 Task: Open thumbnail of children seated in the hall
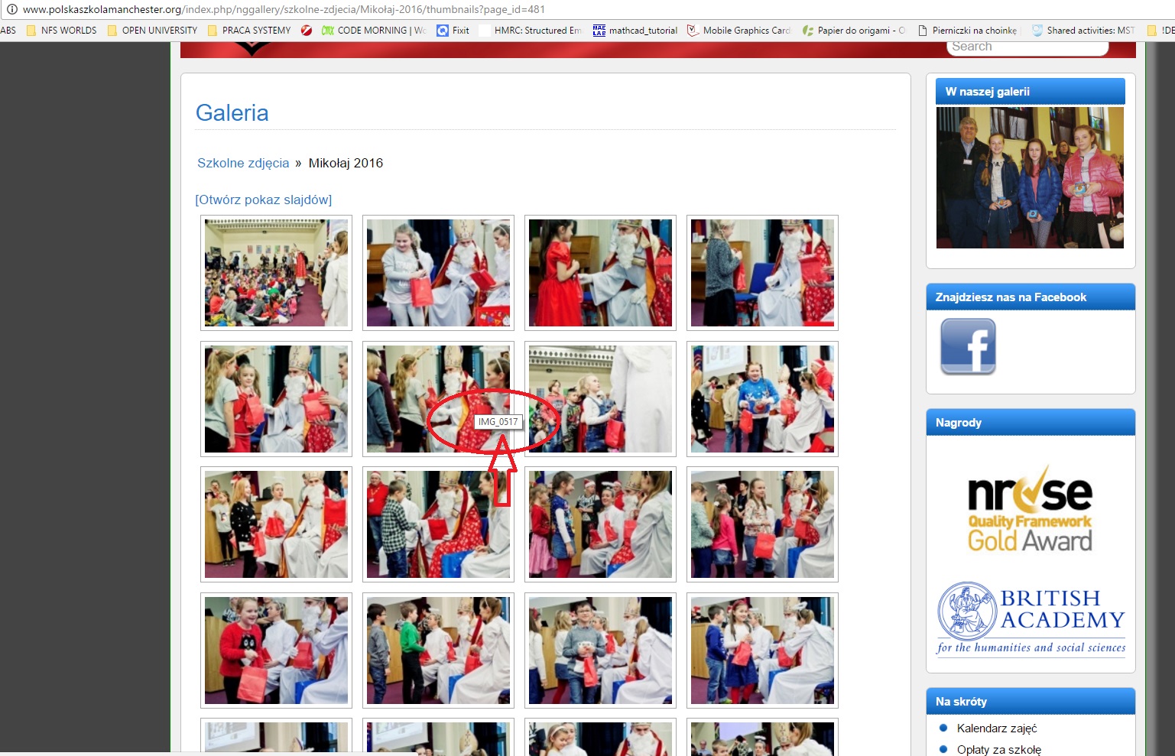click(276, 273)
